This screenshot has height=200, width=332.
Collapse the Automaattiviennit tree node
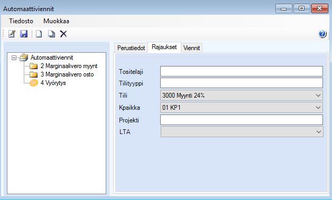14,58
